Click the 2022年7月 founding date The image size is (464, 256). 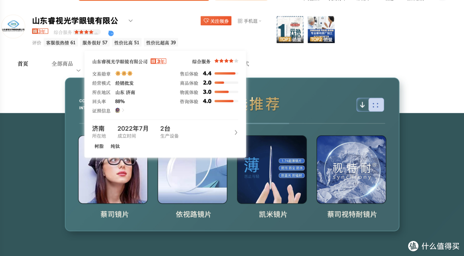133,128
